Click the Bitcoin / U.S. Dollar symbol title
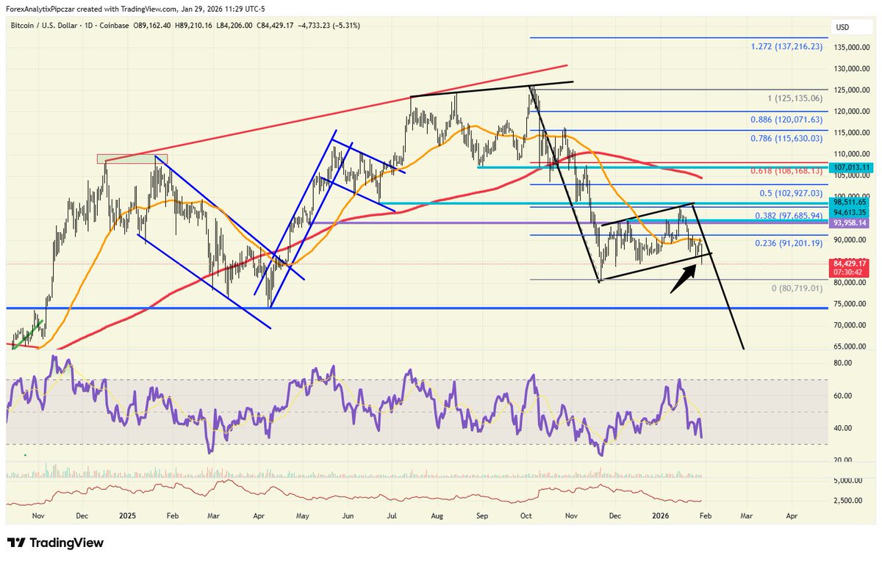This screenshot has height=561, width=882. (43, 25)
